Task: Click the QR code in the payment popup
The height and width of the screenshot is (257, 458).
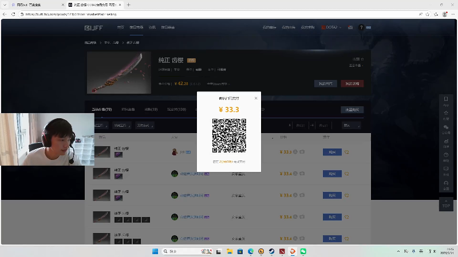Action: click(229, 135)
